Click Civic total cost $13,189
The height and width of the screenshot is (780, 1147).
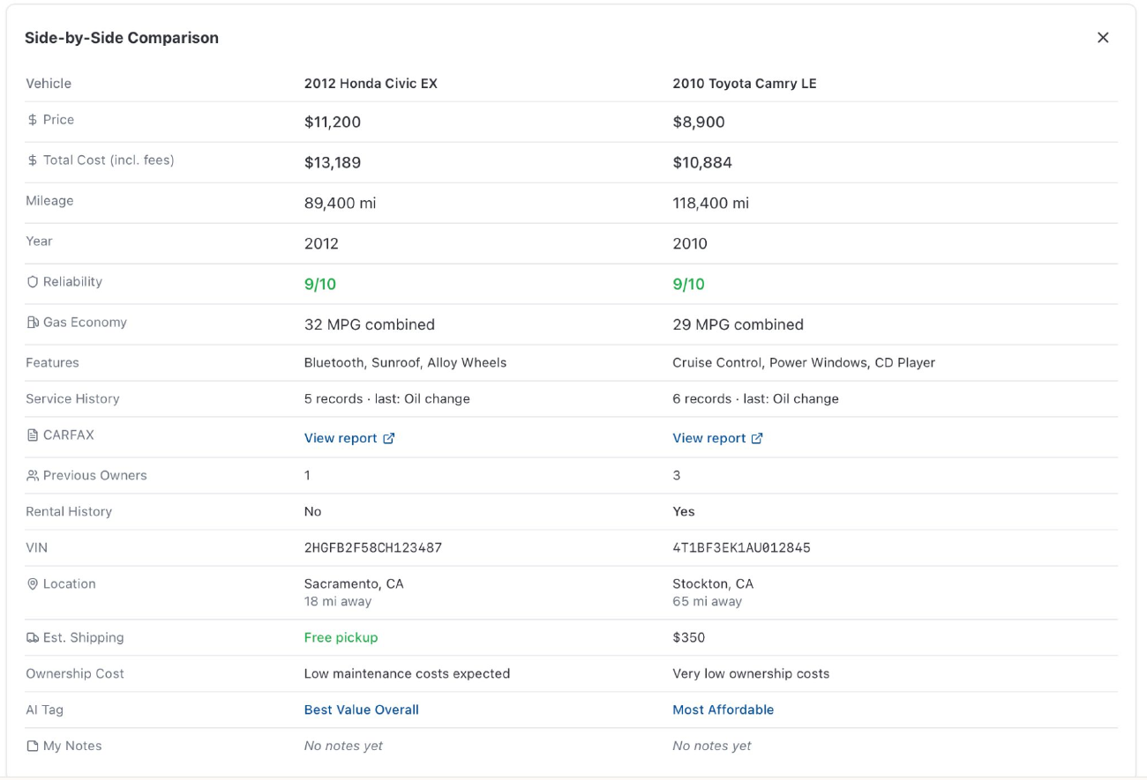coord(333,163)
